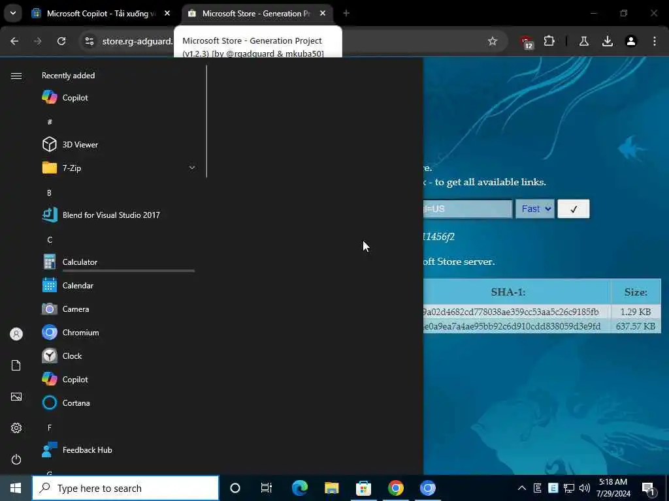
Task: Open the extension with 12 badge
Action: 527,42
